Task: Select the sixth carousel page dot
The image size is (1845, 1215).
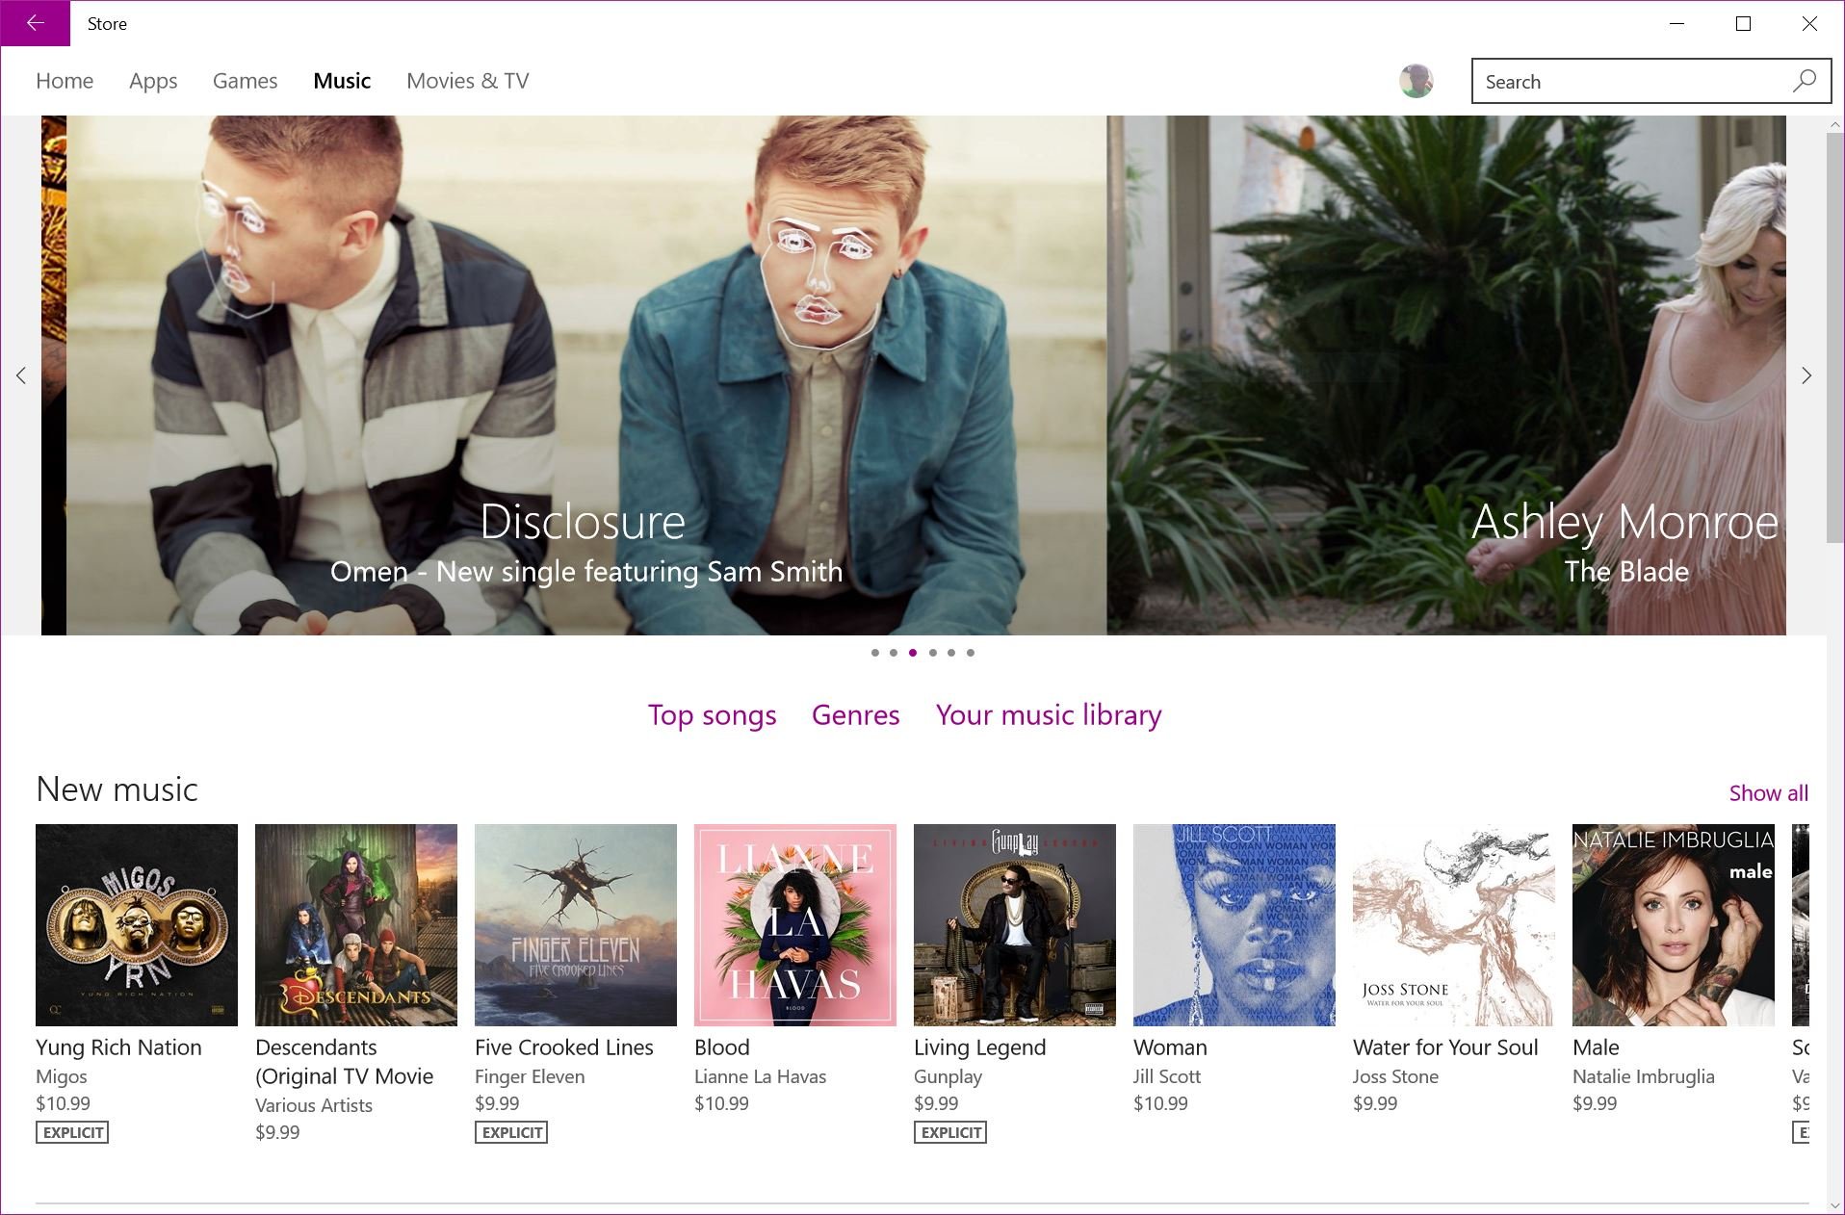Action: tap(971, 653)
